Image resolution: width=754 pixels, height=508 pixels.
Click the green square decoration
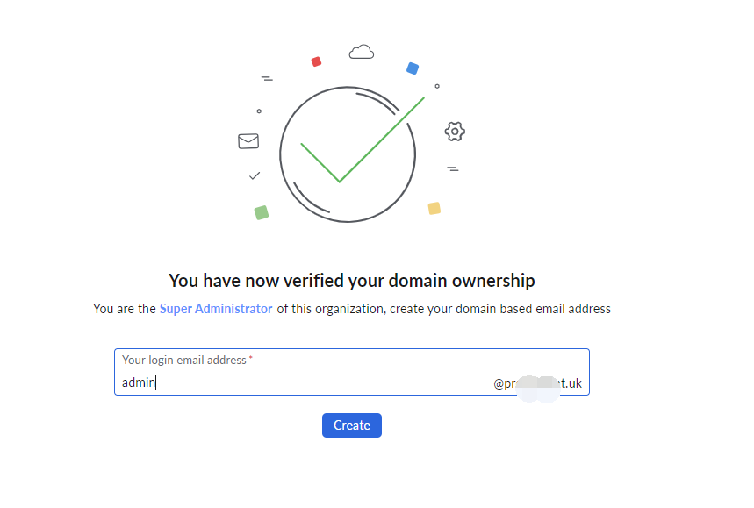pyautogui.click(x=261, y=212)
